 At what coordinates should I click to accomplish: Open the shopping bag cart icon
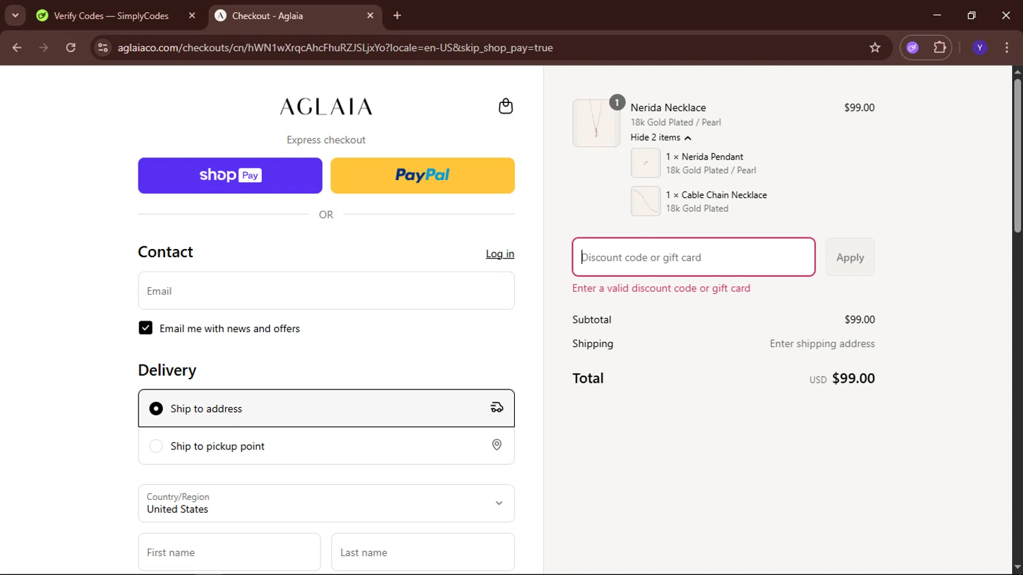pos(505,106)
